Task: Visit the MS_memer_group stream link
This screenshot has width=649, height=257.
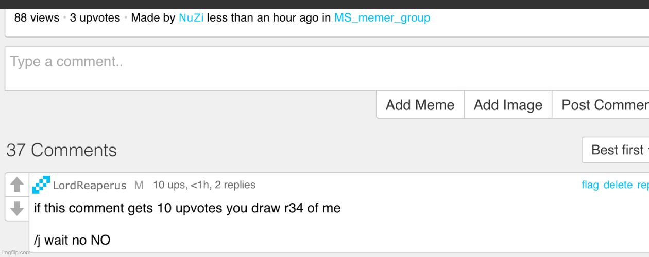Action: [x=382, y=17]
